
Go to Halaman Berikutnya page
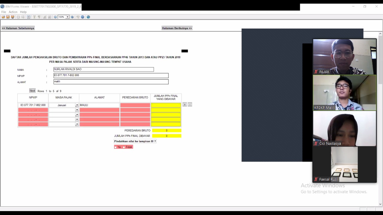[x=177, y=28]
